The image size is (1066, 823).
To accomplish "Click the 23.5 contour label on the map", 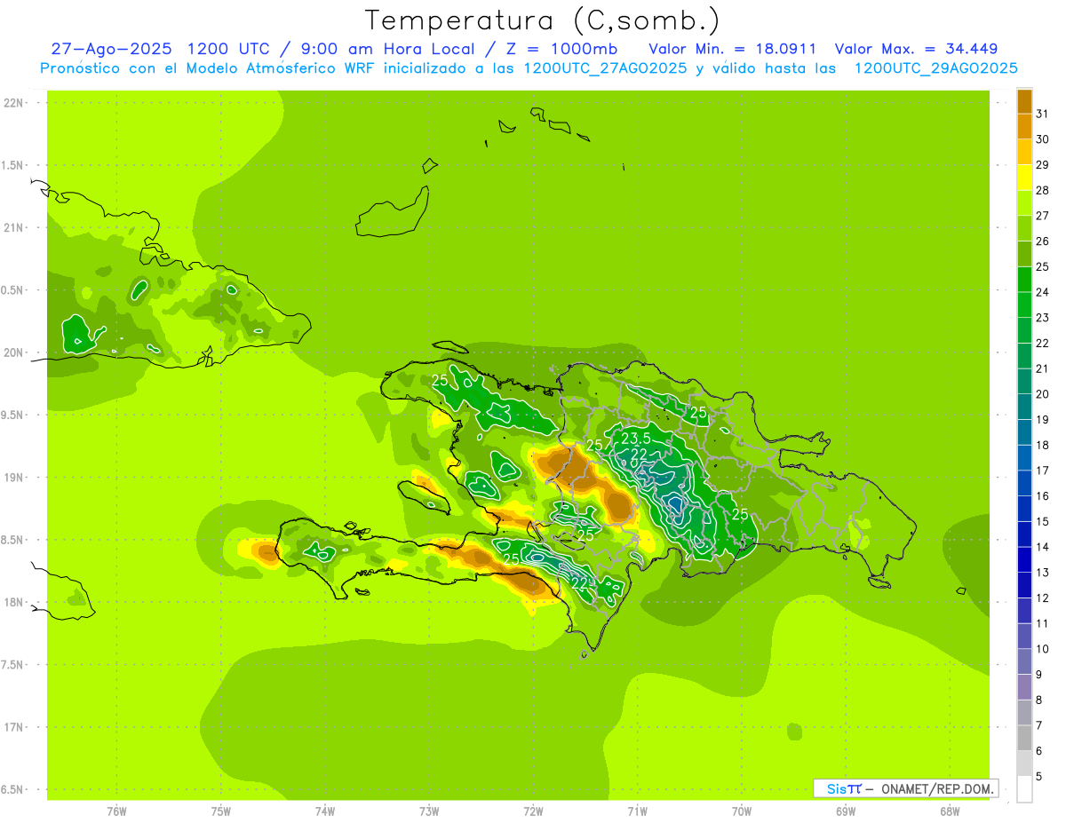I will click(636, 439).
